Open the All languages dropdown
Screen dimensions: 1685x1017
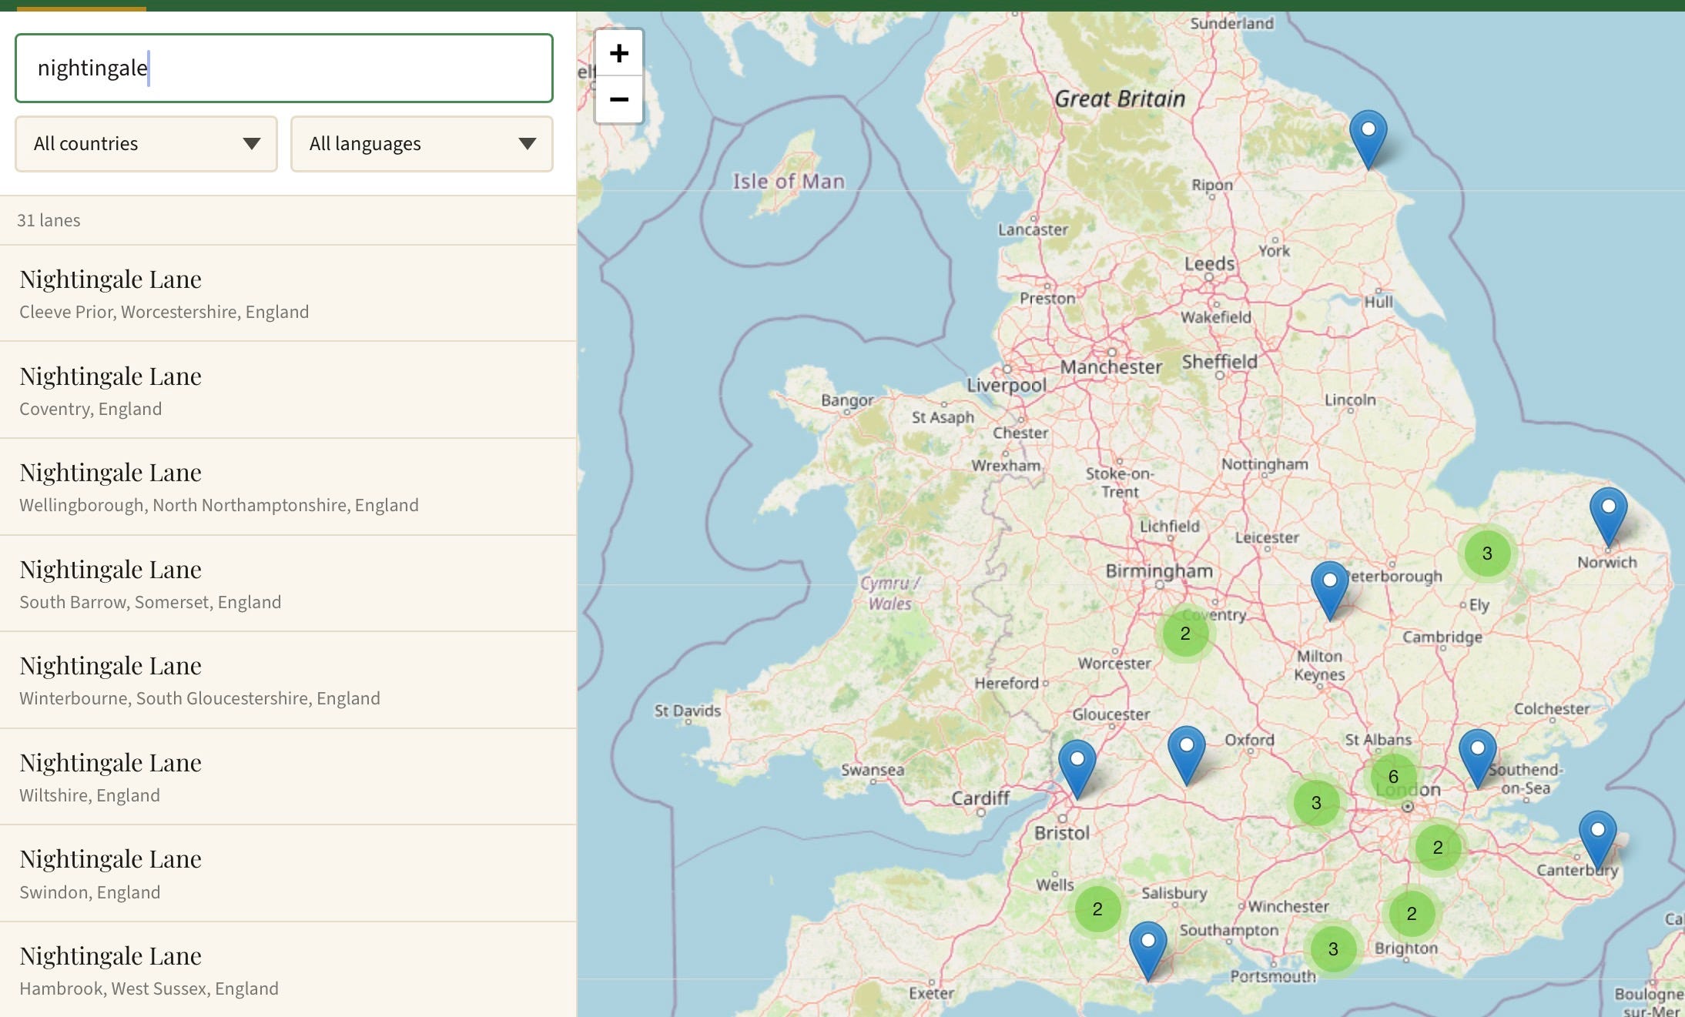(x=422, y=144)
